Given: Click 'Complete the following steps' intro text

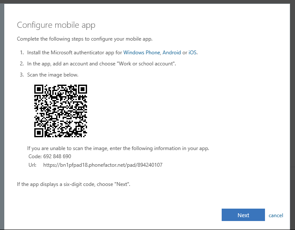Looking at the screenshot, I should point(84,39).
